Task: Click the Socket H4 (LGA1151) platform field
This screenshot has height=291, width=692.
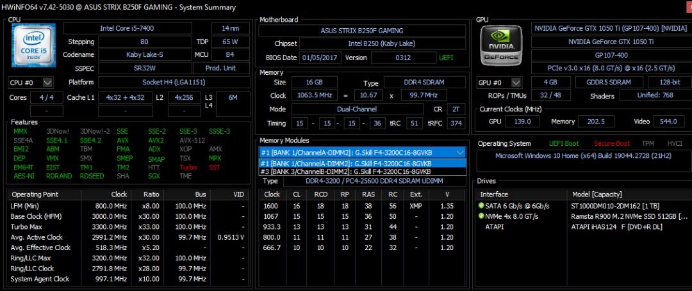Action: pyautogui.click(x=174, y=83)
